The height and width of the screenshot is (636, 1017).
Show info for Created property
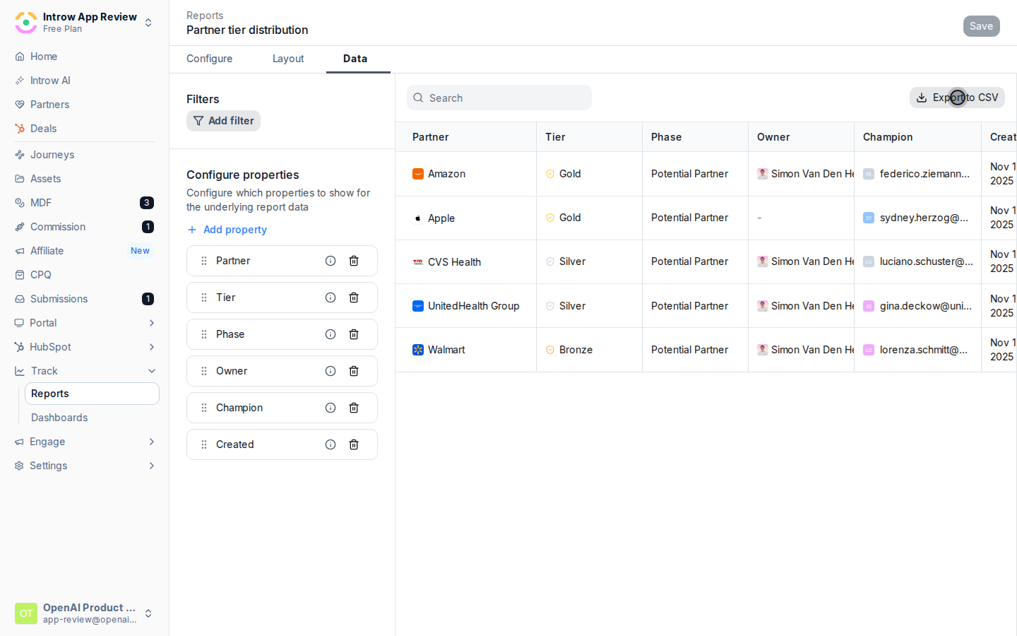[331, 444]
